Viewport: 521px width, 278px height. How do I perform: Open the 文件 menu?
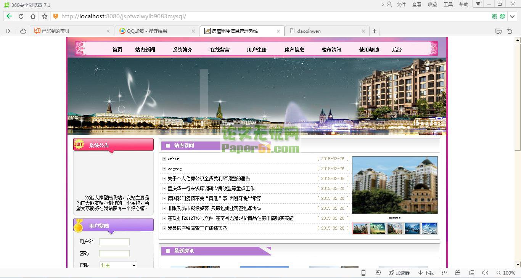coord(401,5)
